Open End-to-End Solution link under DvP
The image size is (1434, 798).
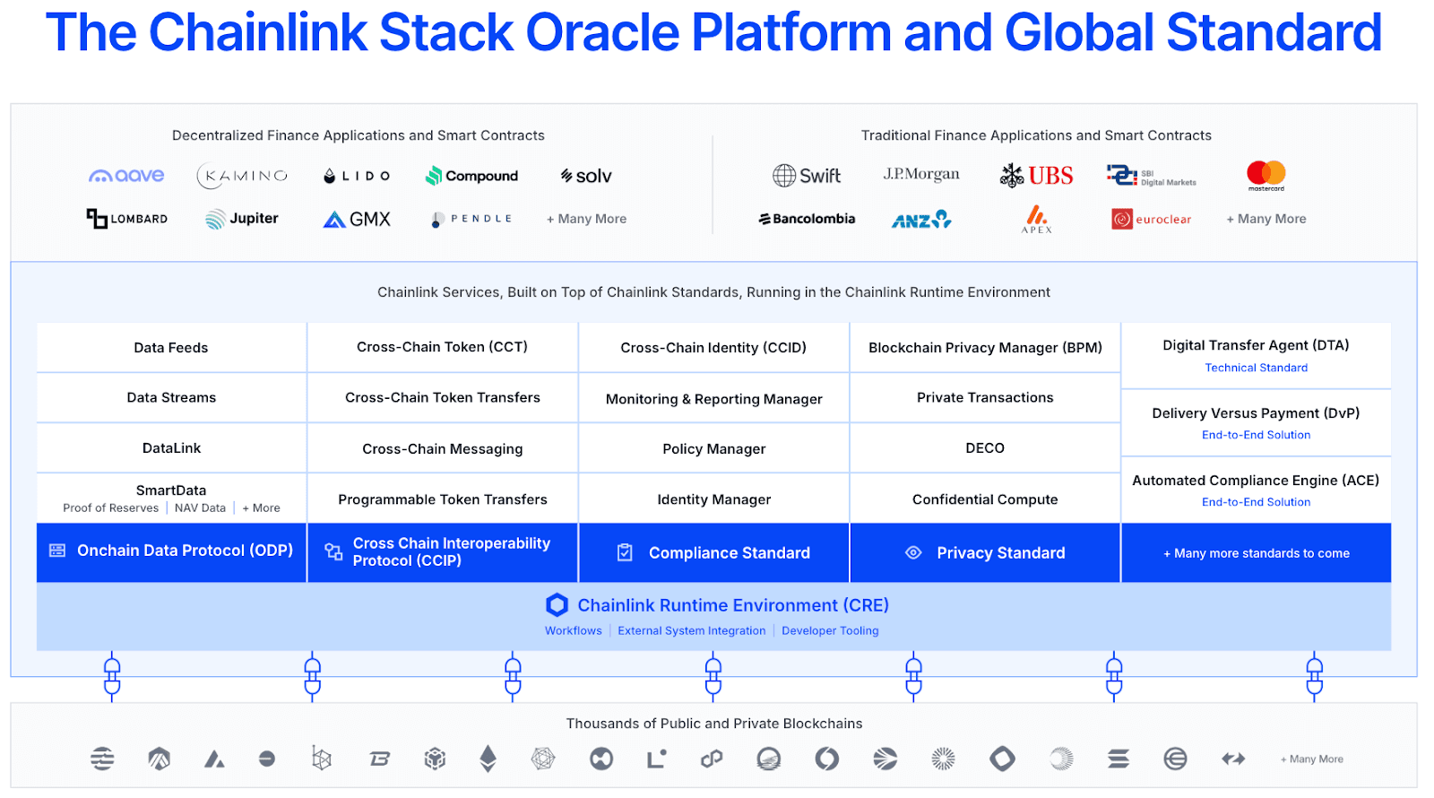[x=1256, y=435]
